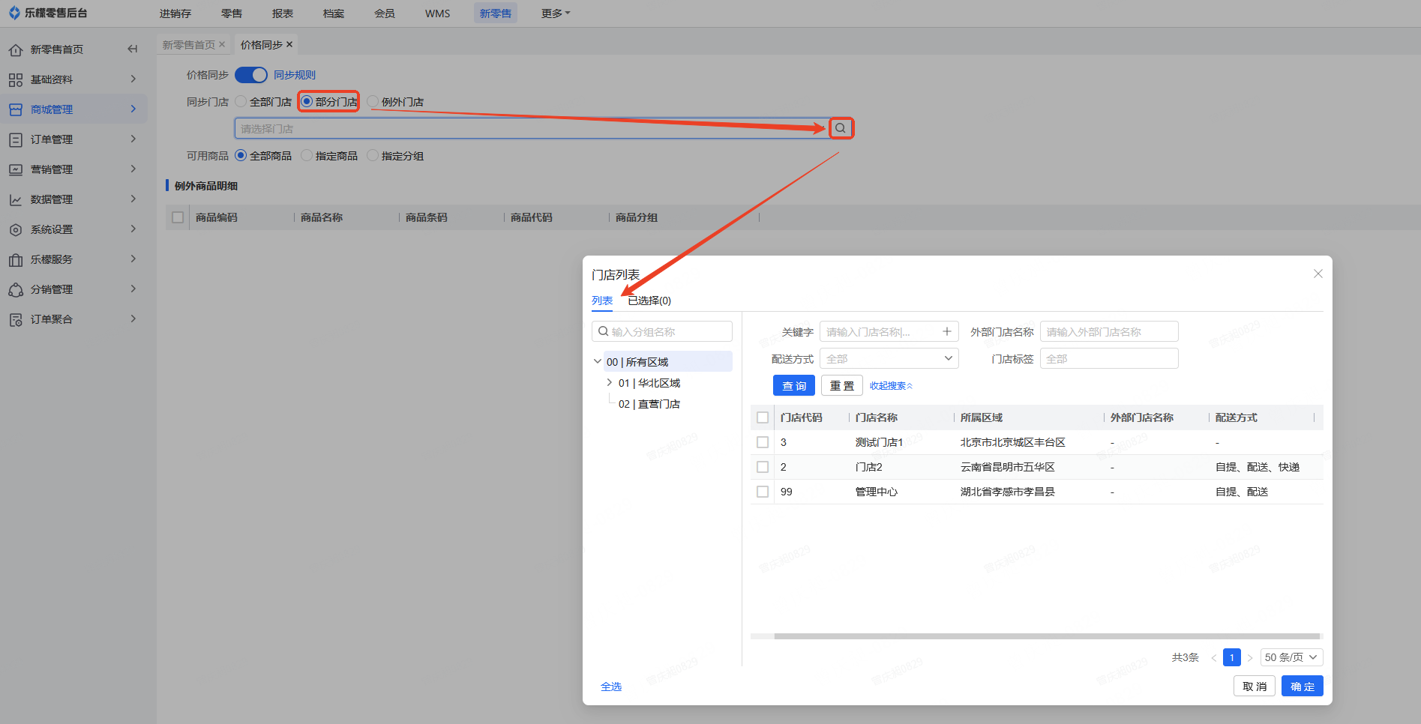Switch to 已选择(0) tab
This screenshot has height=724, width=1421.
[649, 301]
